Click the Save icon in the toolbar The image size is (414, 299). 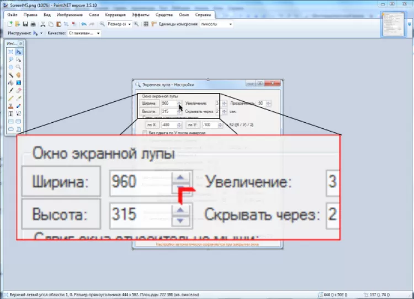(25, 24)
